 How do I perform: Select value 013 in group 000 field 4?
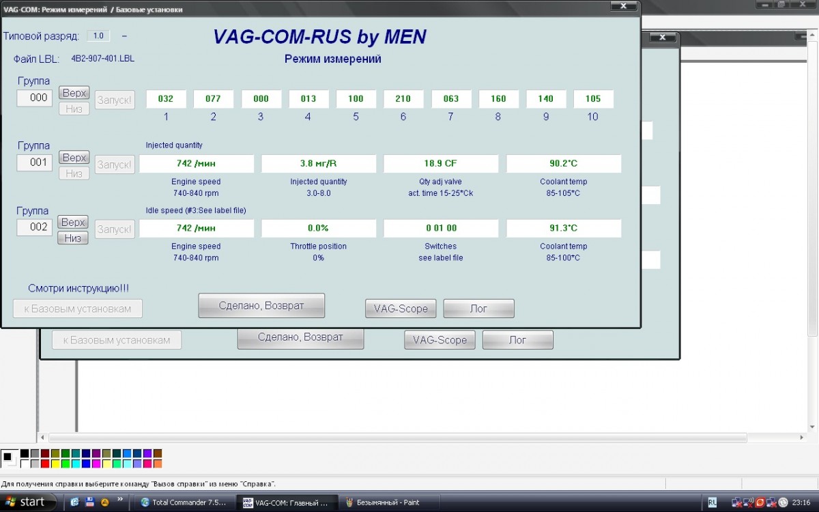(x=308, y=99)
